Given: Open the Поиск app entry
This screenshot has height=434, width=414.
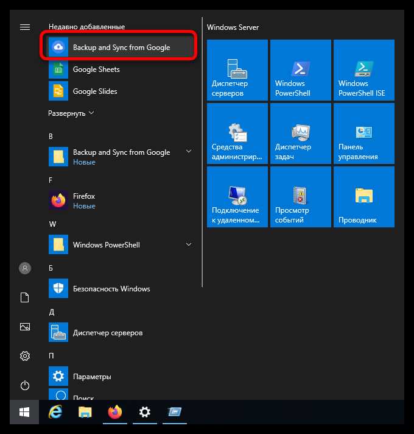Looking at the screenshot, I should click(119, 394).
